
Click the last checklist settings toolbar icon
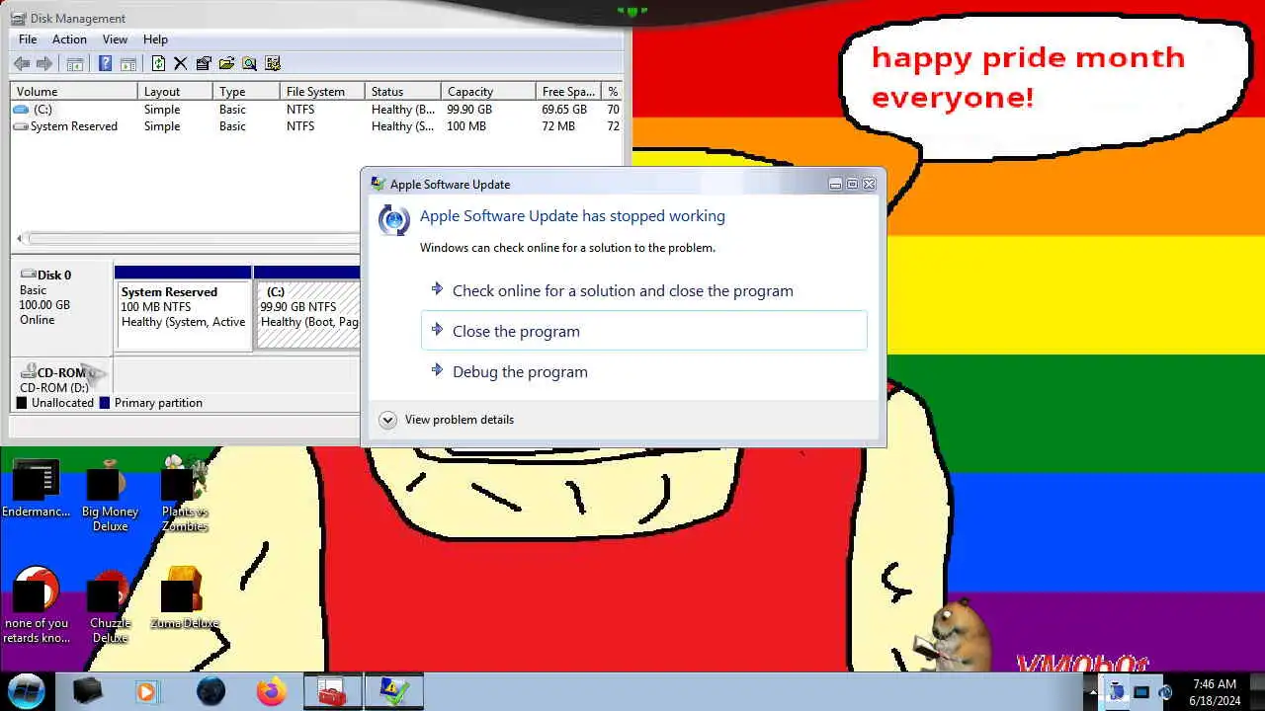tap(273, 63)
